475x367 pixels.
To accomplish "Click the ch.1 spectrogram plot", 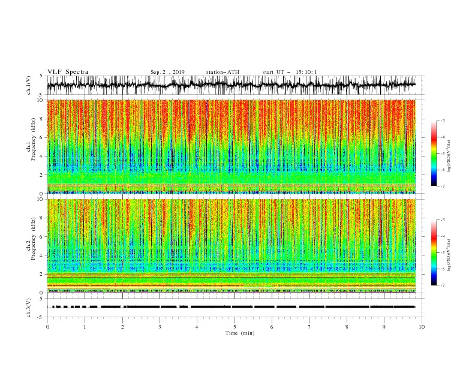I will tap(232, 146).
